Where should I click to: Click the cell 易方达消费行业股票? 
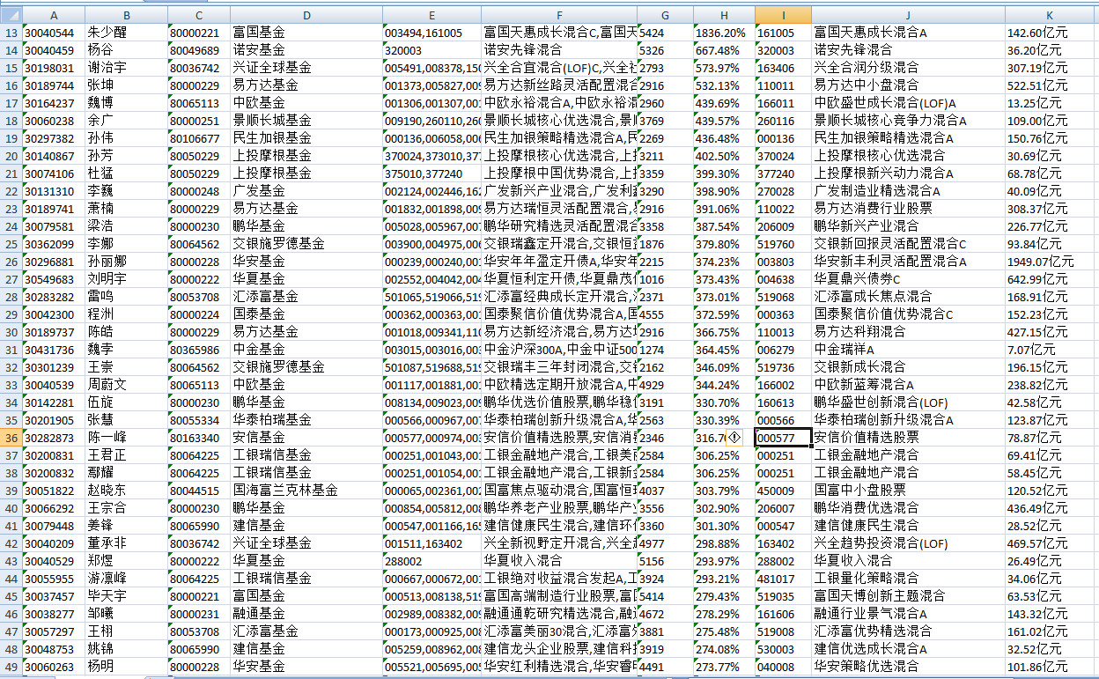908,209
